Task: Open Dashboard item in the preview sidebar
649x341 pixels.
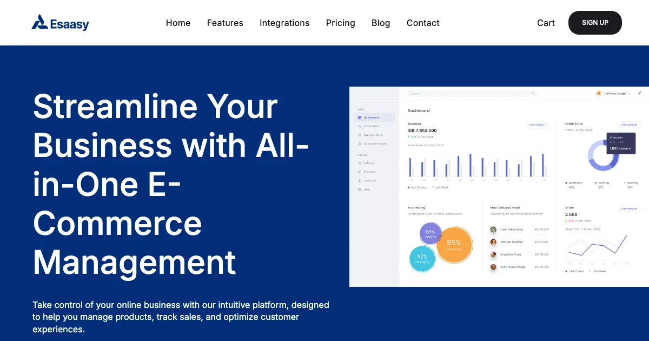Action: (374, 117)
